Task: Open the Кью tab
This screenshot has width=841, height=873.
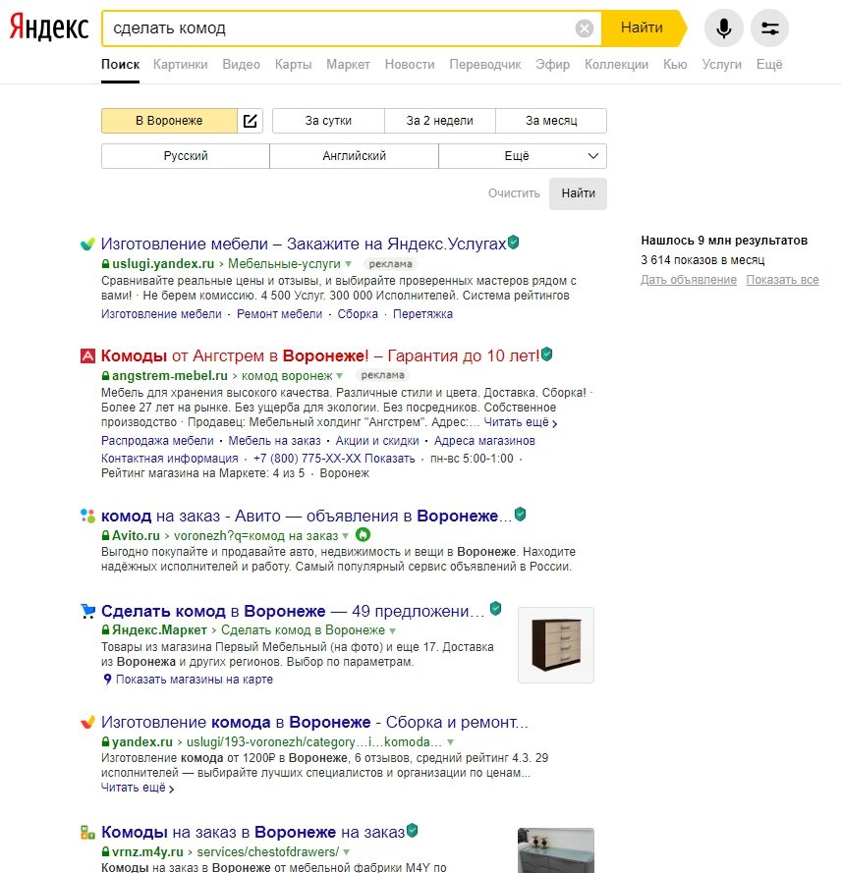Action: [x=675, y=65]
